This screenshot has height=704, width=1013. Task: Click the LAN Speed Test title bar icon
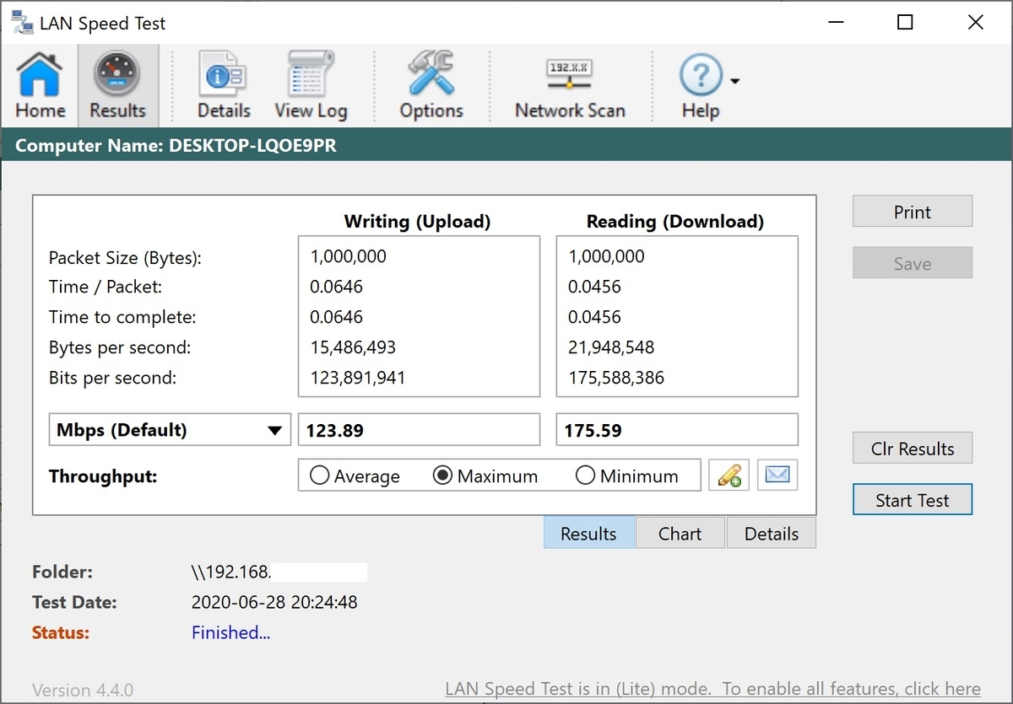22,23
